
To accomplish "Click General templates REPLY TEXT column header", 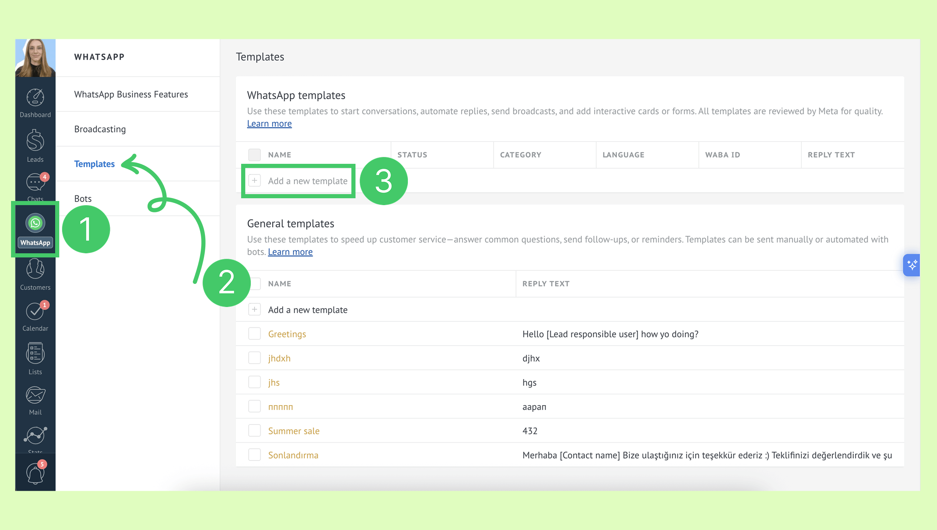I will tap(546, 284).
